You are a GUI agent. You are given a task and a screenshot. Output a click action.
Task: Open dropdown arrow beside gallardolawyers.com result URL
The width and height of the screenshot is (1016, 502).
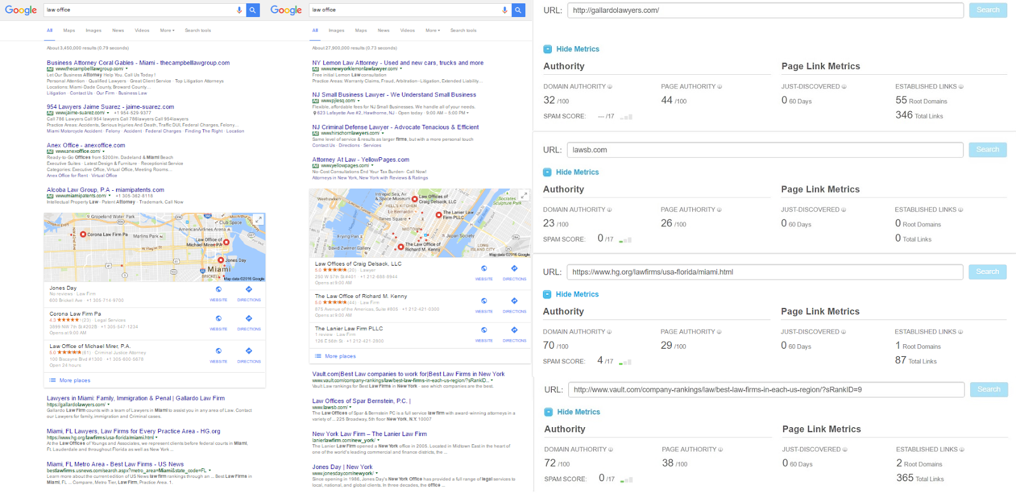pos(109,404)
